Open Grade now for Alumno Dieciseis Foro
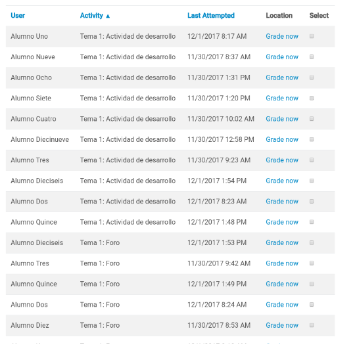The image size is (355, 354). tap(282, 242)
